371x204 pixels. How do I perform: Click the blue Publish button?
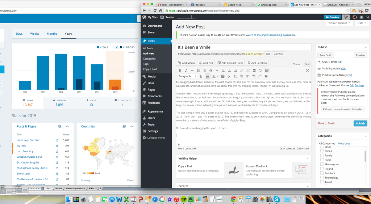pos(360,123)
